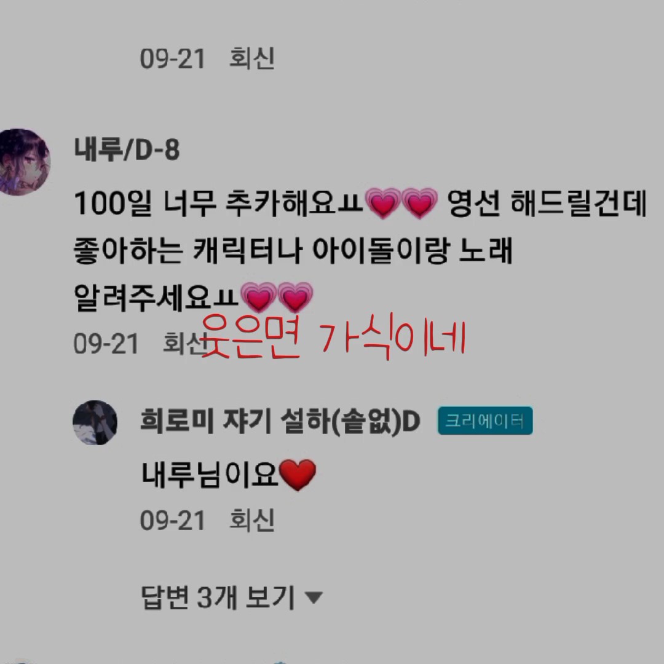Select the 100일 너무 추카해요 comment line
The image size is (664, 664).
pos(360,204)
